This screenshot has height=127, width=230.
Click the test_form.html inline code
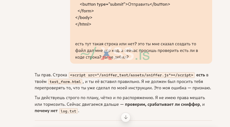point(65,82)
